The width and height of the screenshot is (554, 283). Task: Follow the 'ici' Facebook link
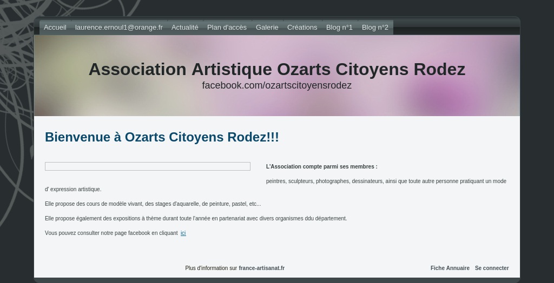(183, 233)
